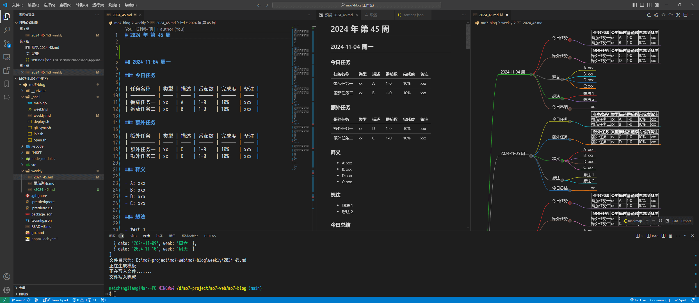Click the main* branch in status bar
The width and height of the screenshot is (699, 303).
18,300
